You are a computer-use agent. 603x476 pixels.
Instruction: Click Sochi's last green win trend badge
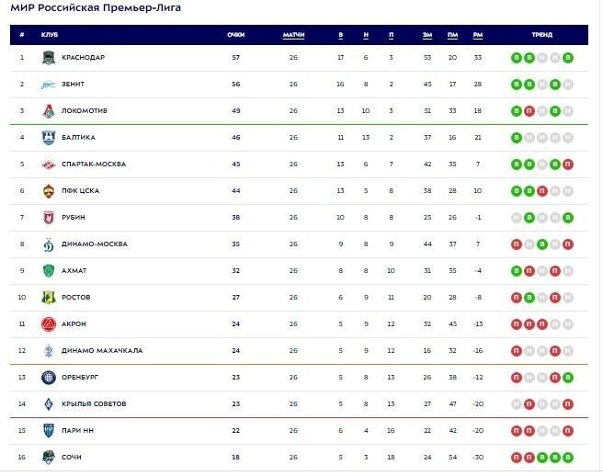pos(568,458)
